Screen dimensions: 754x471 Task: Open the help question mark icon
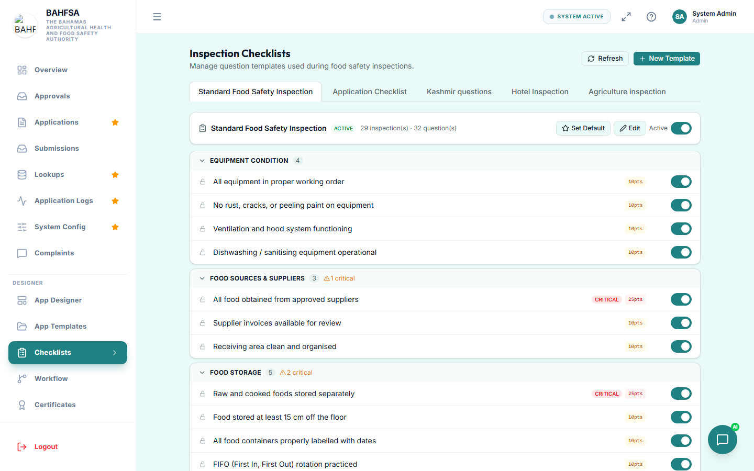[x=651, y=17]
